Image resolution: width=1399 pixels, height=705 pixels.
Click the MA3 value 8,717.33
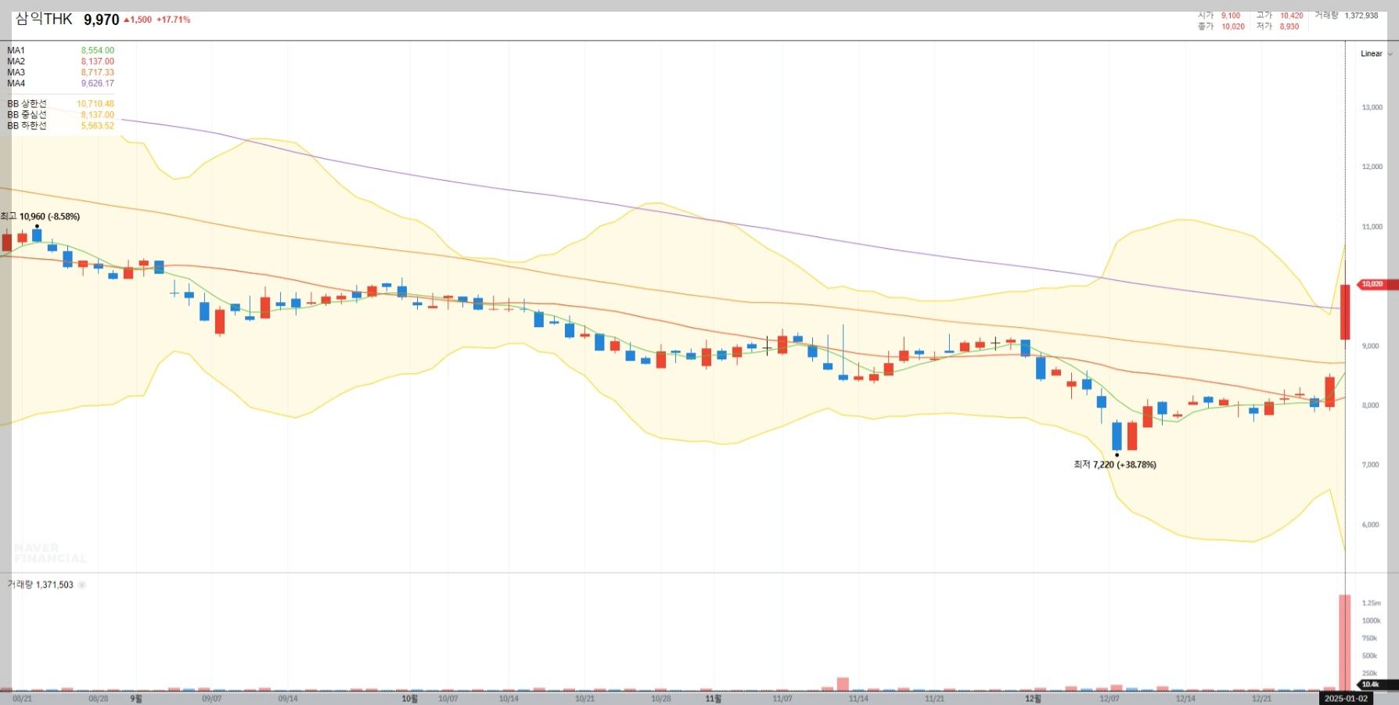point(98,72)
